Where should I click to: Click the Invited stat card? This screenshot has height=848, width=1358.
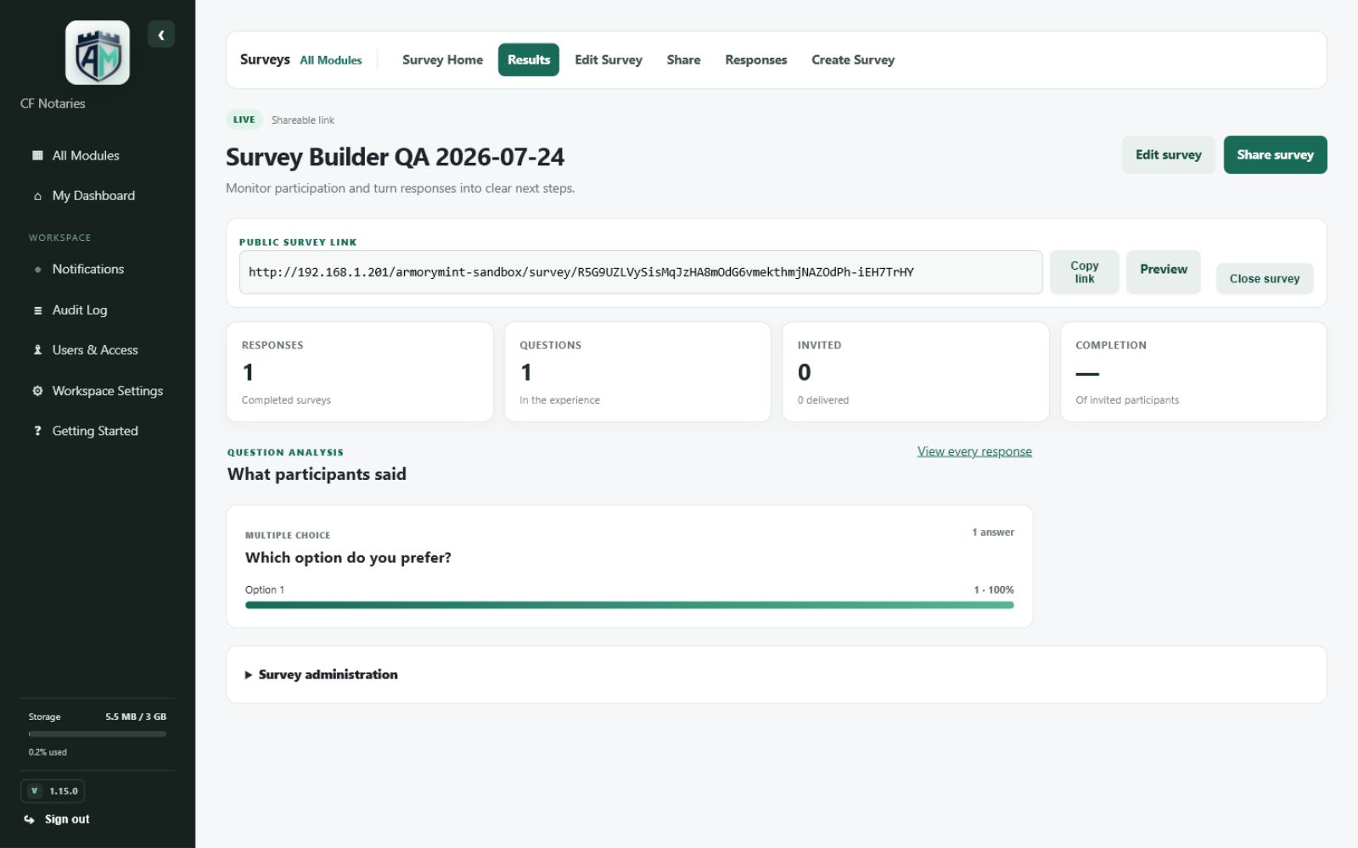point(916,371)
